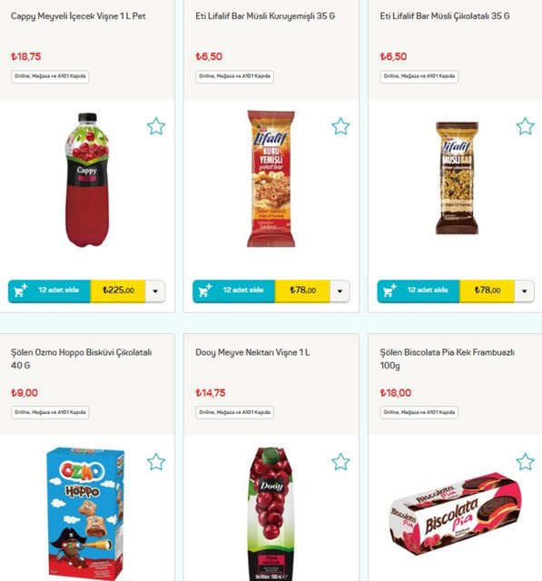This screenshot has width=542, height=581.
Task: Toggle favorite star for Lifalif Kuruyemişli bar
Action: point(340,126)
